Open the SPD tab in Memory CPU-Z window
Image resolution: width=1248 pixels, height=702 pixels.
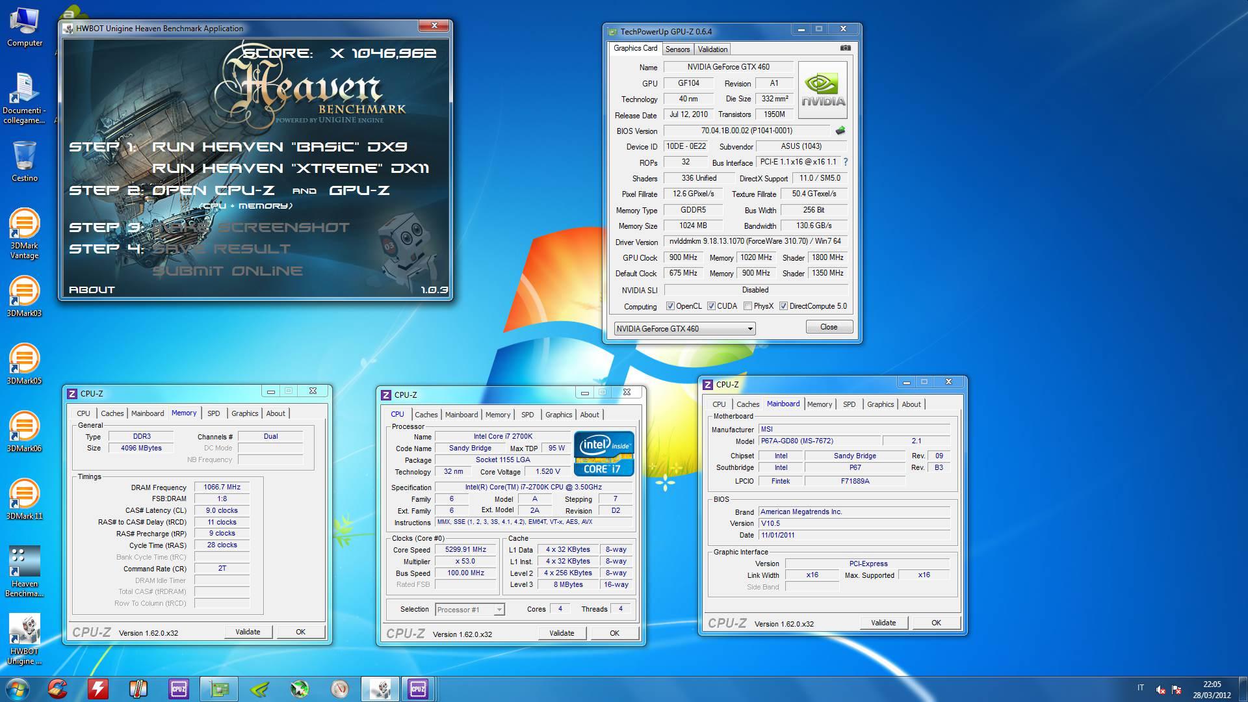point(213,413)
